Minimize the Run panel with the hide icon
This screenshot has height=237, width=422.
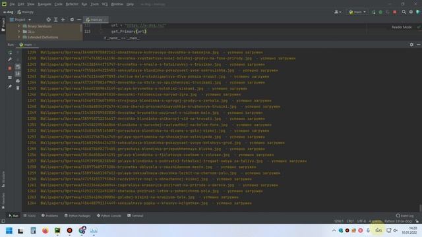[x=419, y=45]
